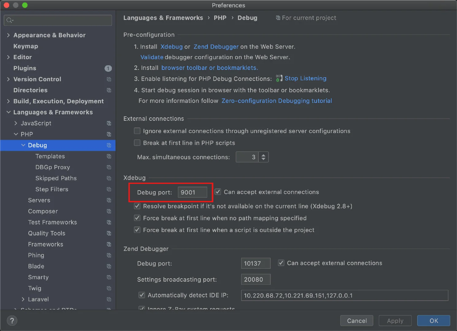457x331 pixels.
Task: Increase max simultaneous connections with stepper
Action: tap(263, 155)
